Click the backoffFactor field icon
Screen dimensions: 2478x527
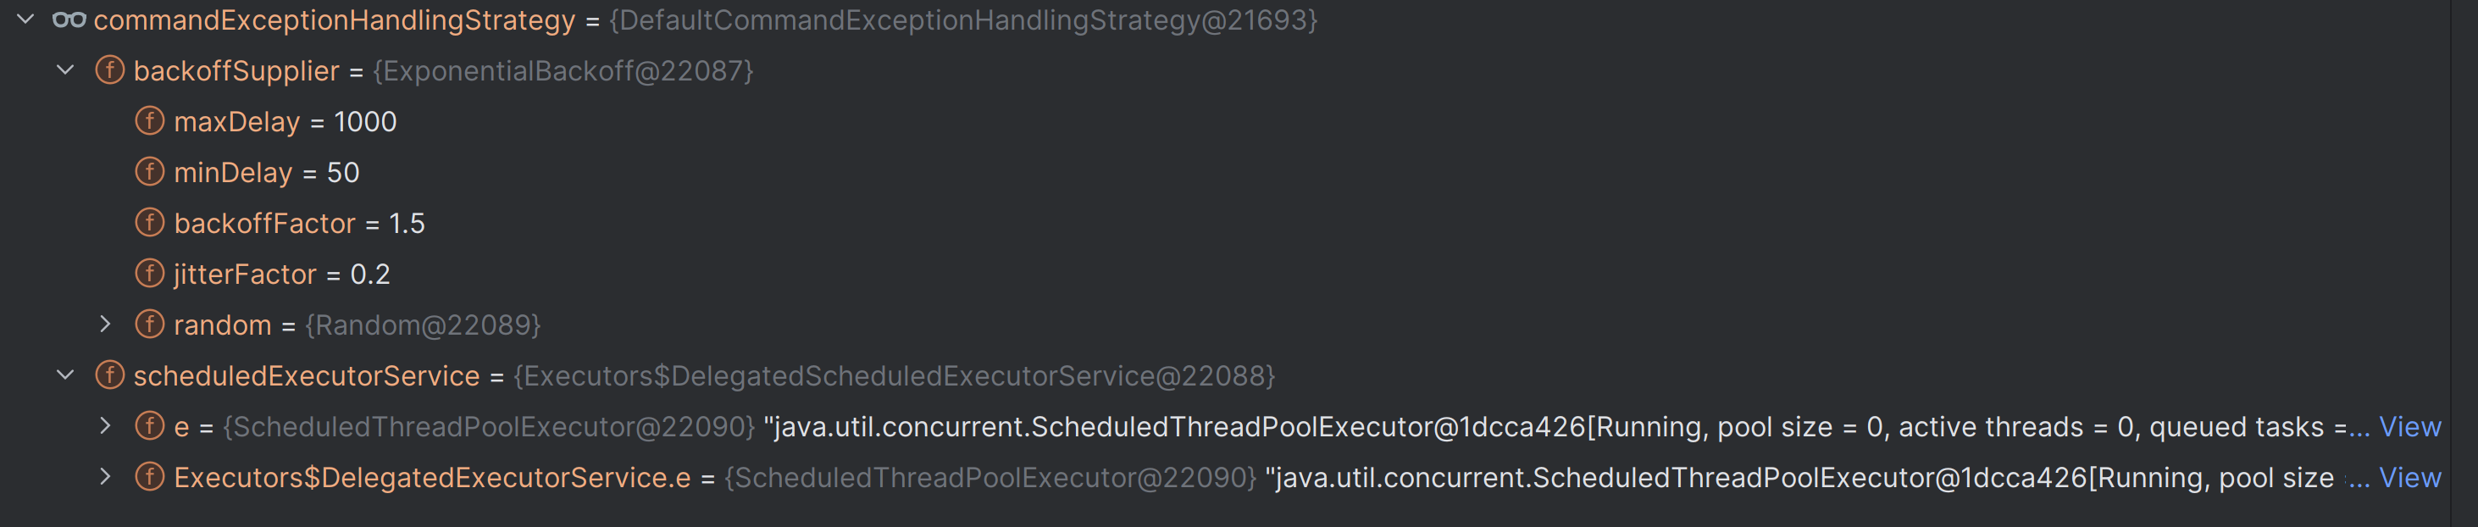pyautogui.click(x=149, y=223)
